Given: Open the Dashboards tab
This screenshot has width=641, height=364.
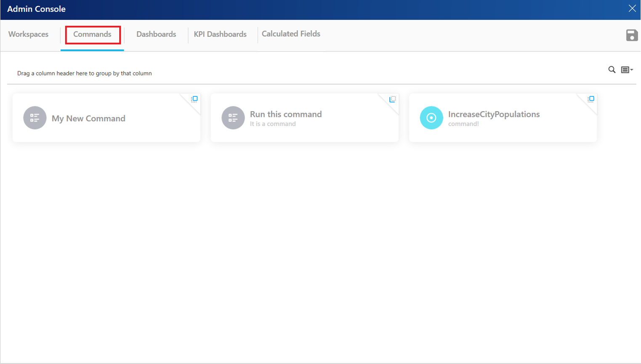Looking at the screenshot, I should point(156,34).
